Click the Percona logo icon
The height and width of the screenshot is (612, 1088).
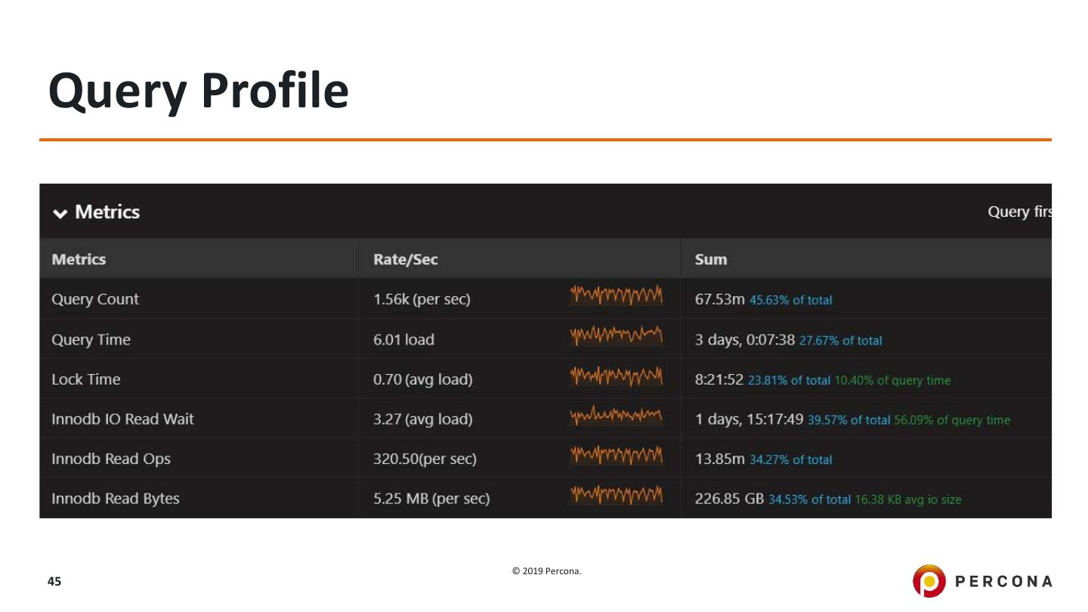pyautogui.click(x=929, y=581)
